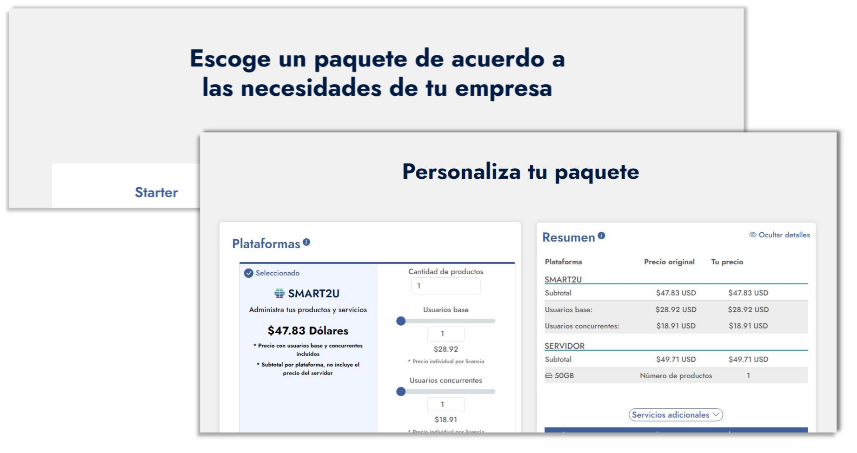Click the 50GB storage drive icon
Screen dimensions: 857x453
[549, 375]
